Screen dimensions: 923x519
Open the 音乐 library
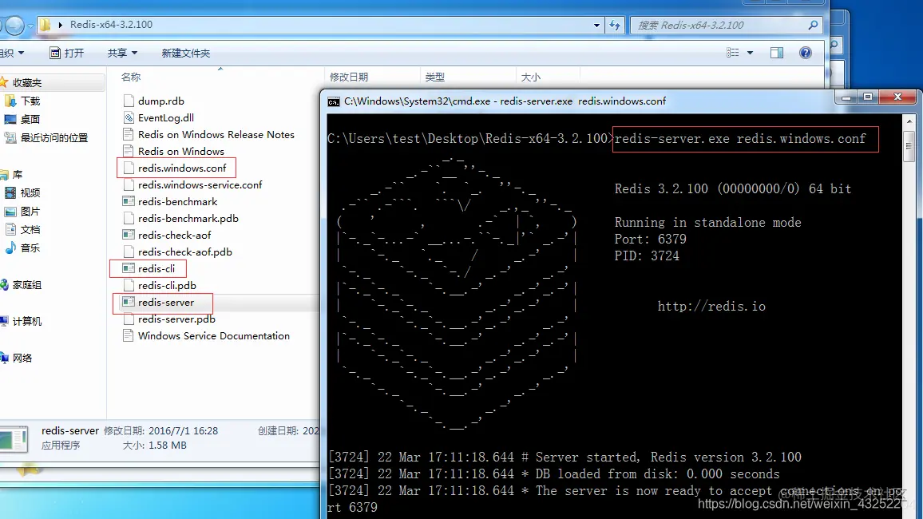(x=30, y=248)
